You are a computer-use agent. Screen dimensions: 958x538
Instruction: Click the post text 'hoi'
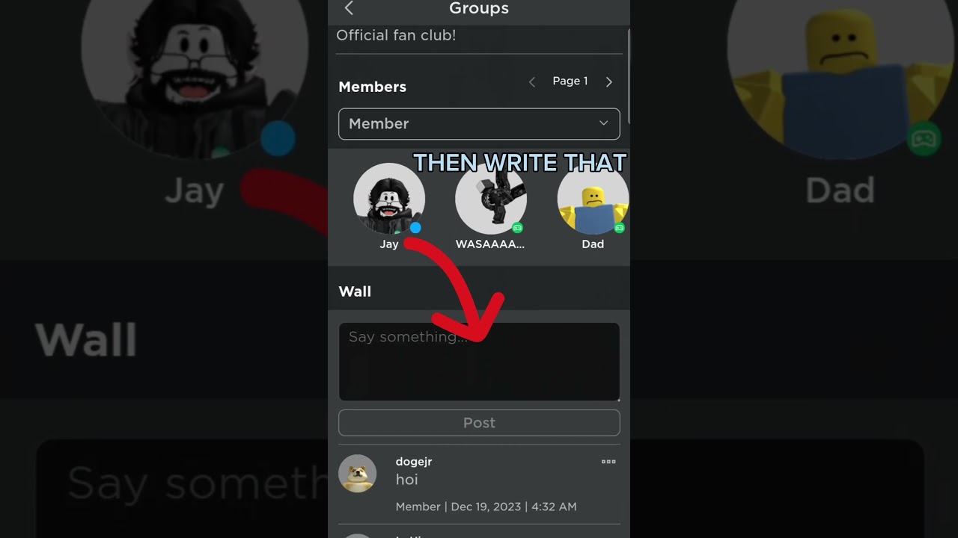406,480
